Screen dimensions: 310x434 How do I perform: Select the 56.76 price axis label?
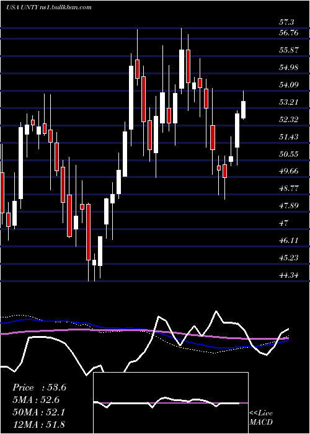pyautogui.click(x=290, y=33)
